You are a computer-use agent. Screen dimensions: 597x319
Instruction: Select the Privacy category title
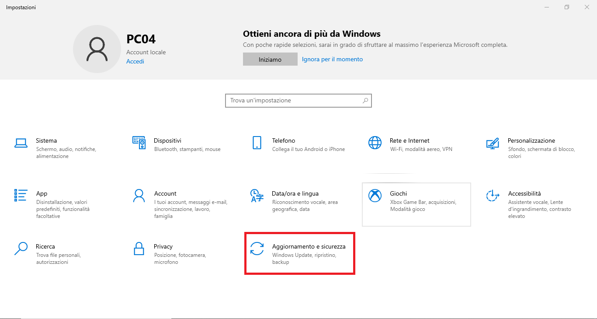pos(163,246)
